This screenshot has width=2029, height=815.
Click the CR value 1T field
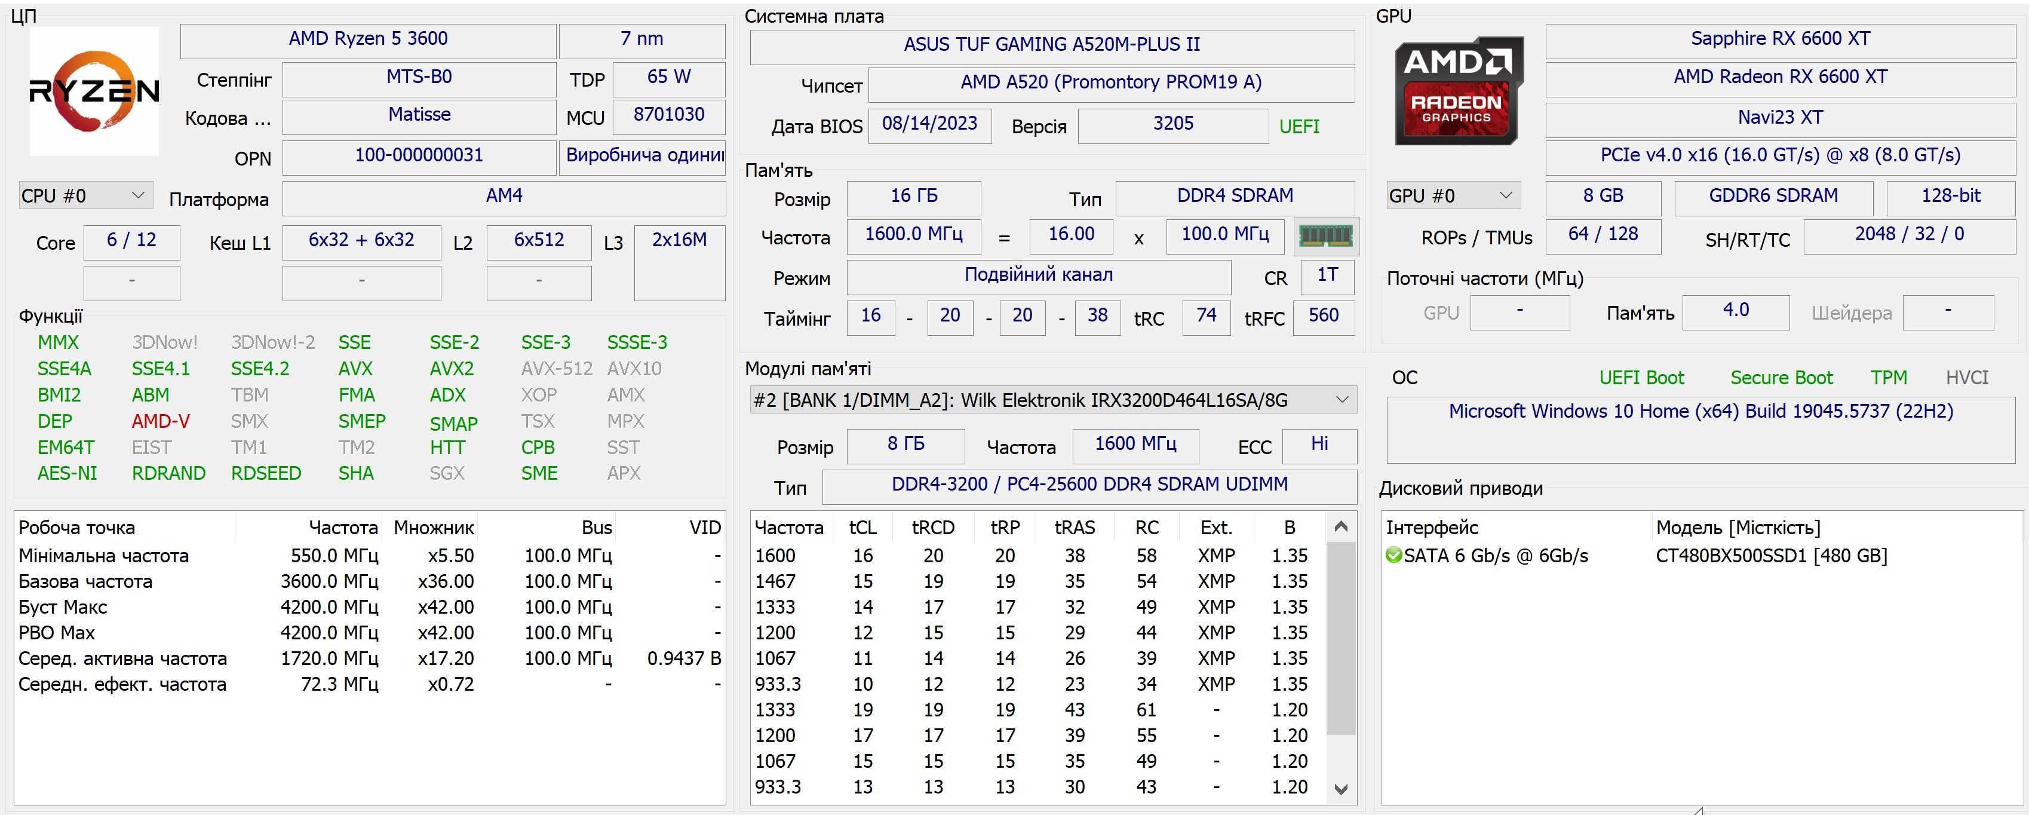pos(1327,277)
